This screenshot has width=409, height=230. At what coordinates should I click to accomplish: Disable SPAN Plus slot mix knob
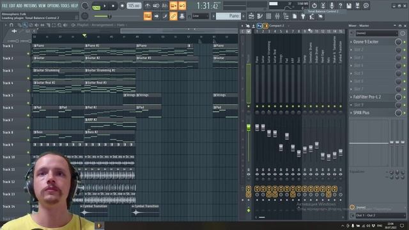tap(398, 113)
